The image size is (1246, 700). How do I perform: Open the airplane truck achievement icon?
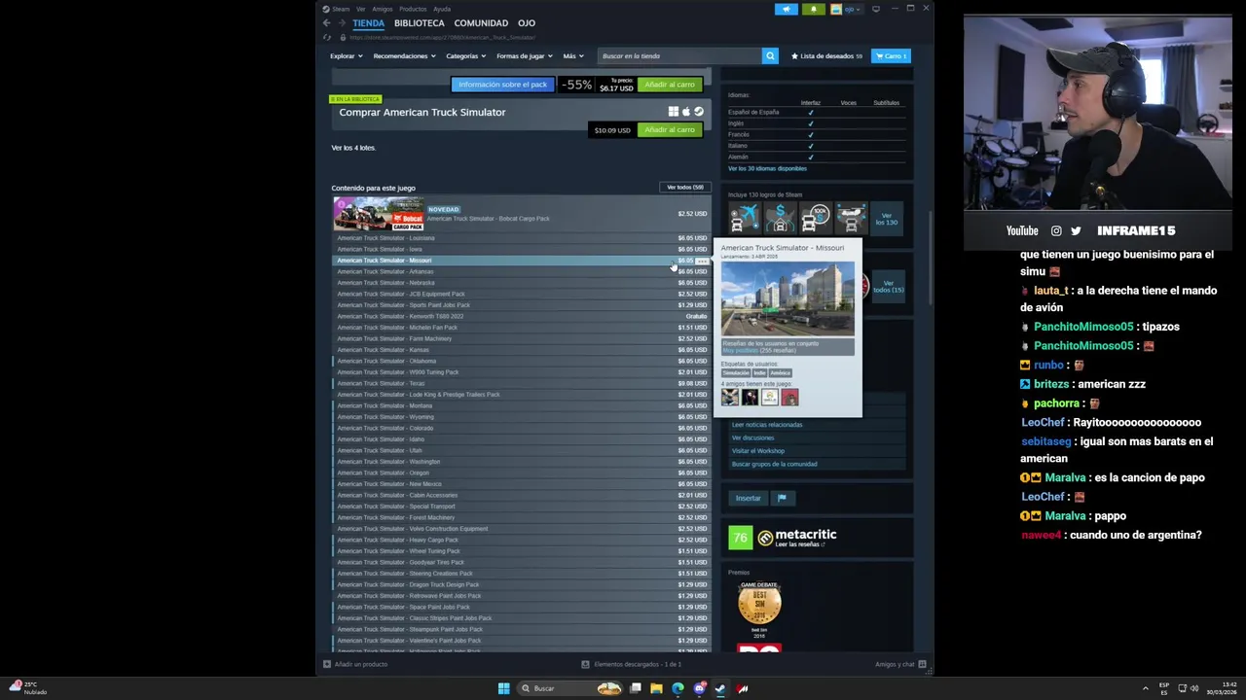pyautogui.click(x=745, y=218)
